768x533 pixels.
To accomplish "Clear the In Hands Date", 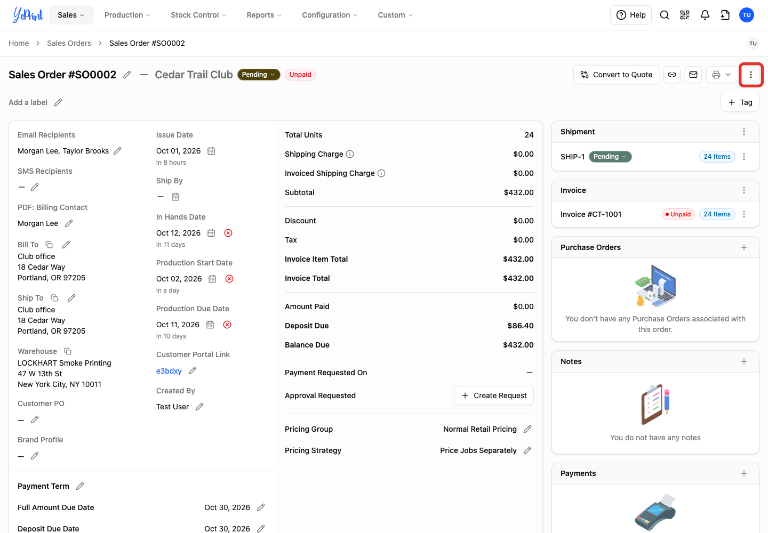I will (x=228, y=233).
